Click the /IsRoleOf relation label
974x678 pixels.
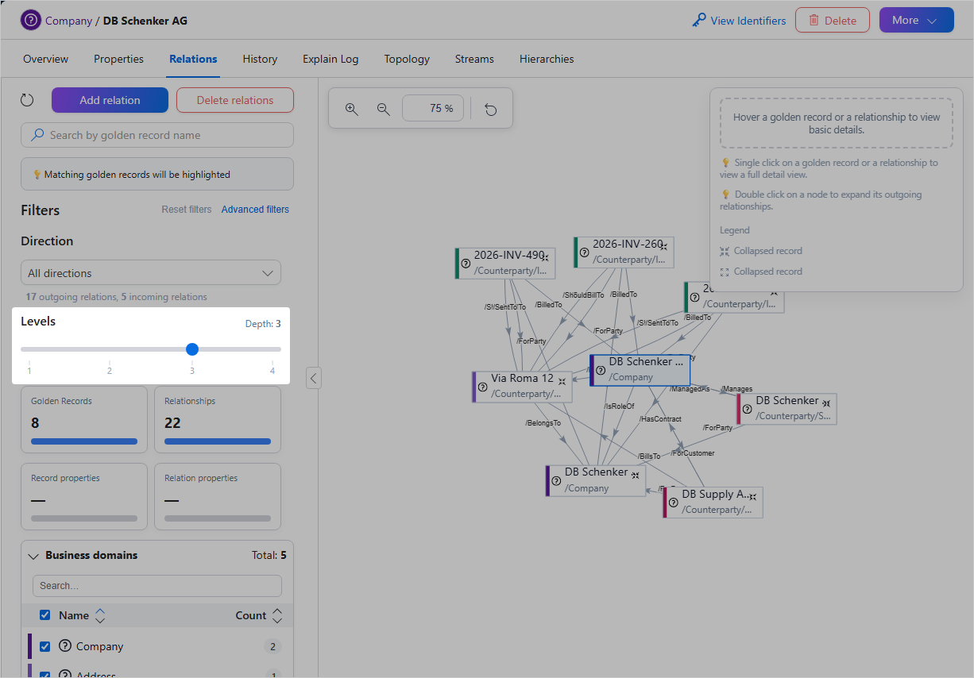(x=619, y=406)
